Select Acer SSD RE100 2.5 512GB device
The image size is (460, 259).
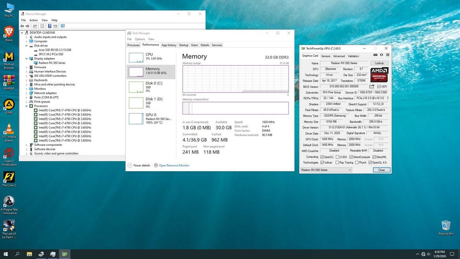click(x=55, y=50)
